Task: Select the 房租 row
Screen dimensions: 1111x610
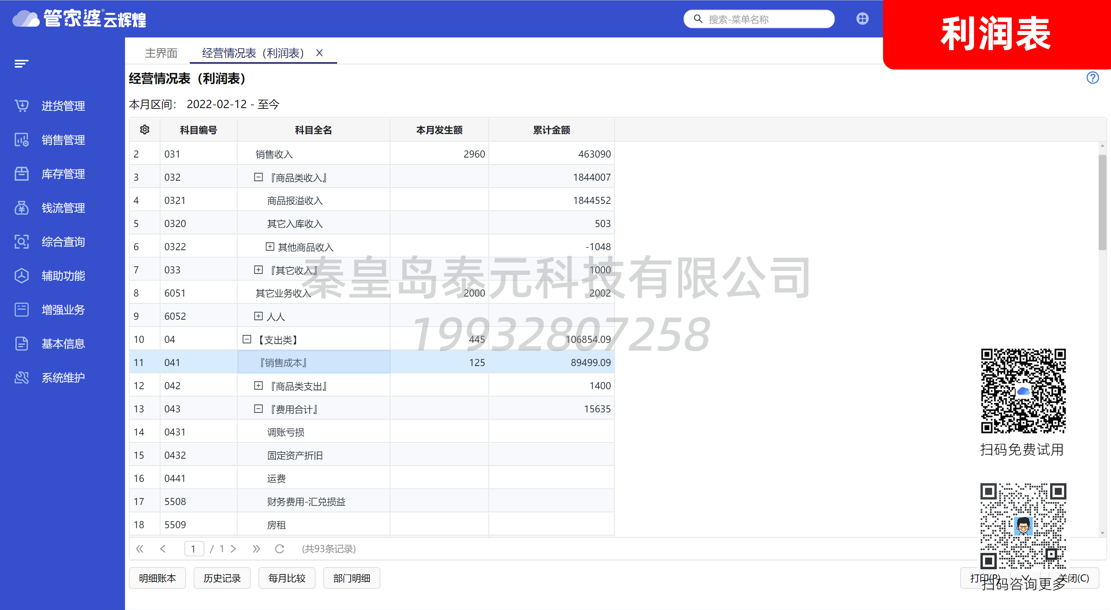Action: tap(372, 525)
